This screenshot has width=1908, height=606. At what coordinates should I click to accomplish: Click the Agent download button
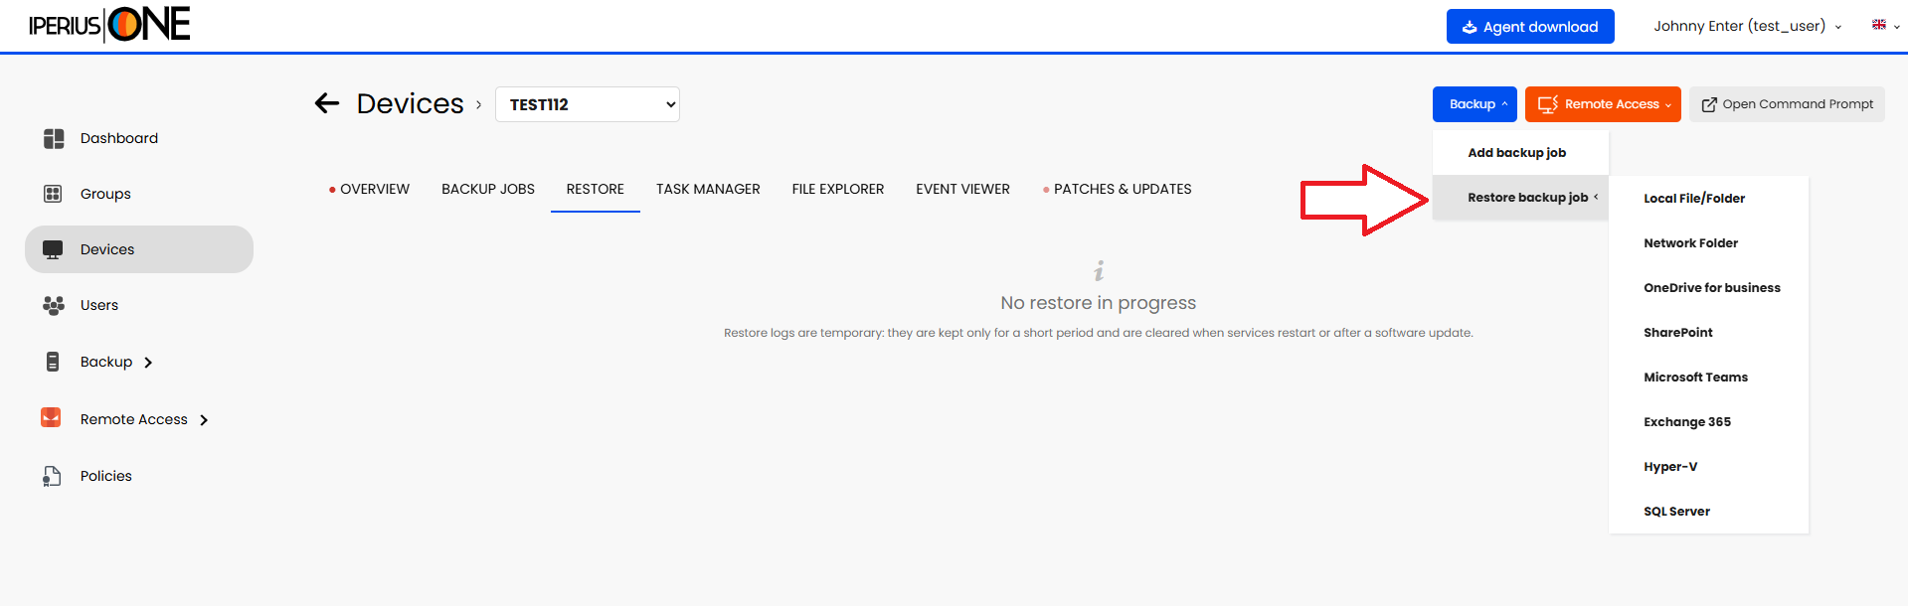[1529, 27]
